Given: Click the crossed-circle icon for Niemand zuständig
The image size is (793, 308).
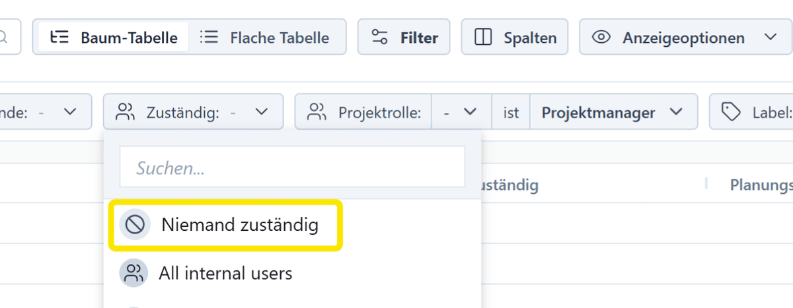Looking at the screenshot, I should 135,226.
